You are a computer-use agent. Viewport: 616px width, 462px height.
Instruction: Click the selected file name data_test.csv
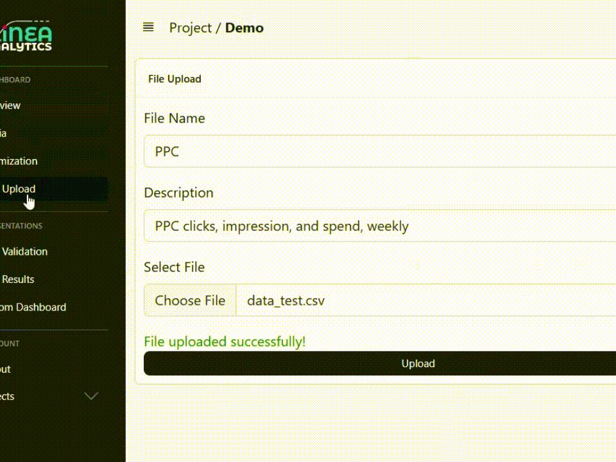click(286, 300)
